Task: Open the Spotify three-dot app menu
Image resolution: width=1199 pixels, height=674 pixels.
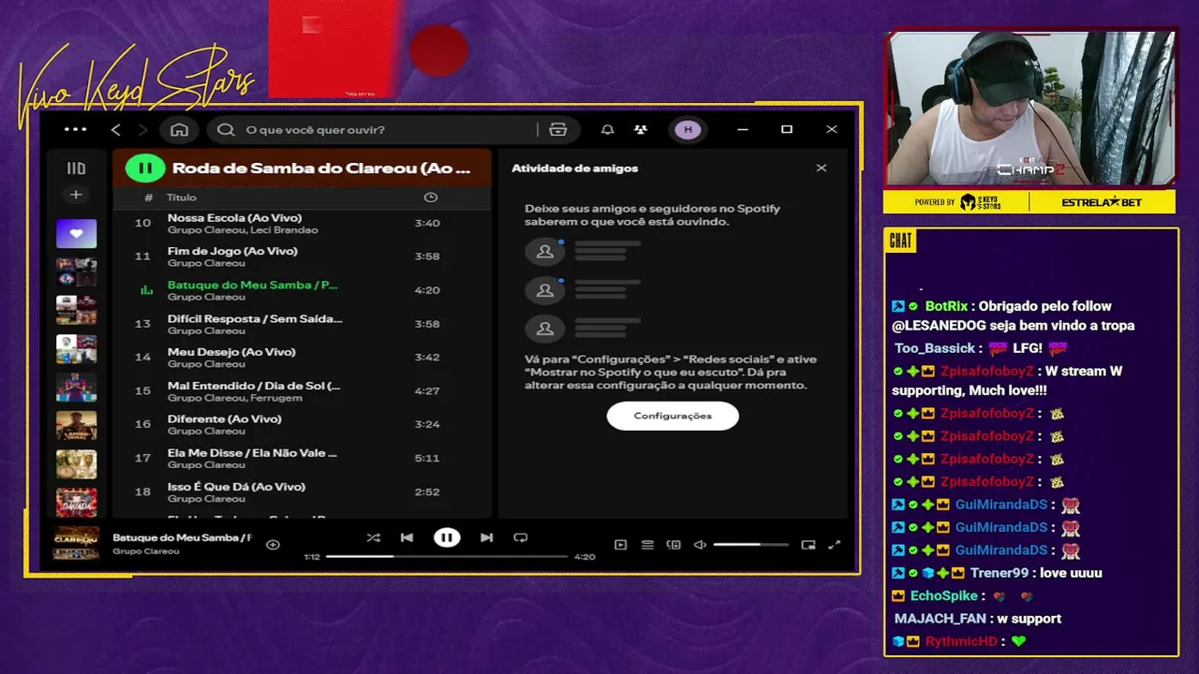Action: [x=76, y=129]
